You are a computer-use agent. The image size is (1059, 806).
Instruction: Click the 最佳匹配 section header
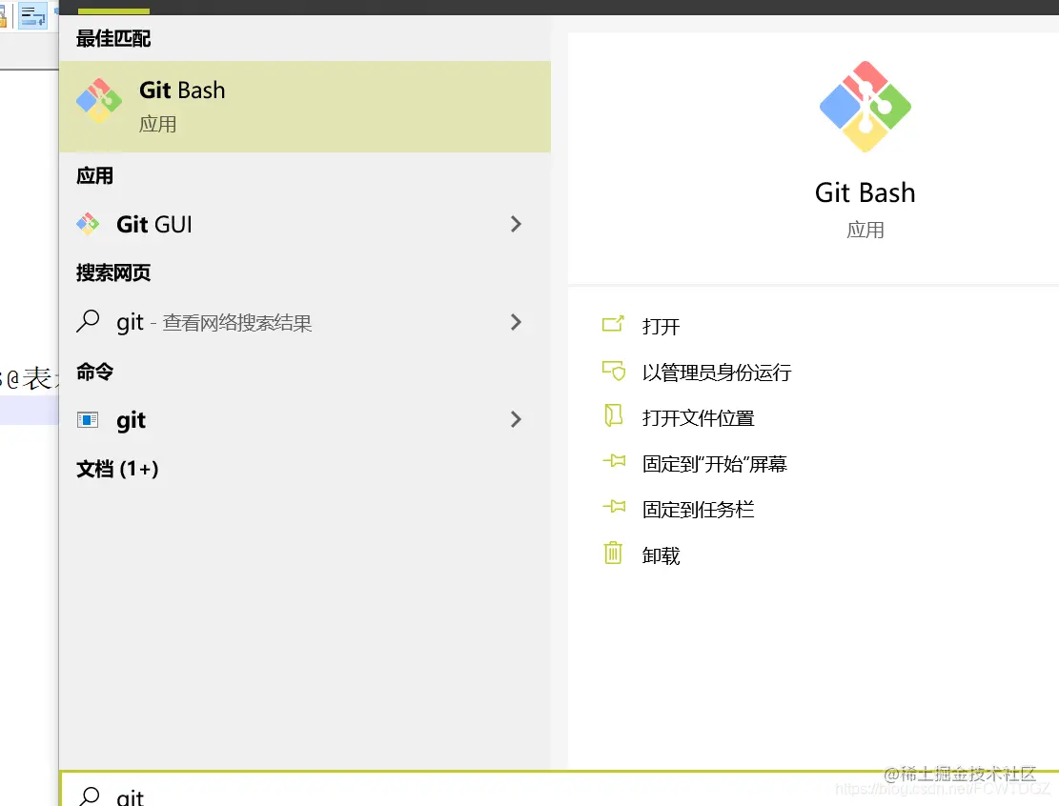click(112, 38)
